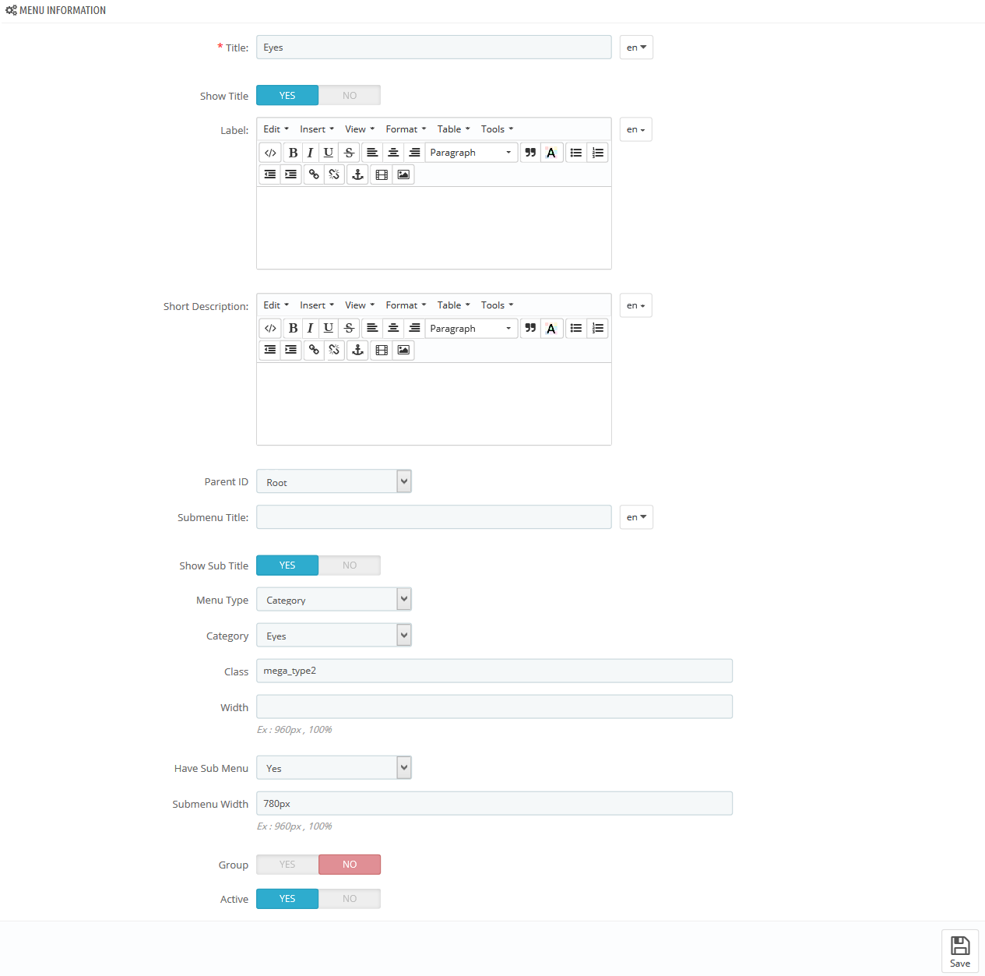Insert link in Short Description editor
985x976 pixels.
pos(314,351)
